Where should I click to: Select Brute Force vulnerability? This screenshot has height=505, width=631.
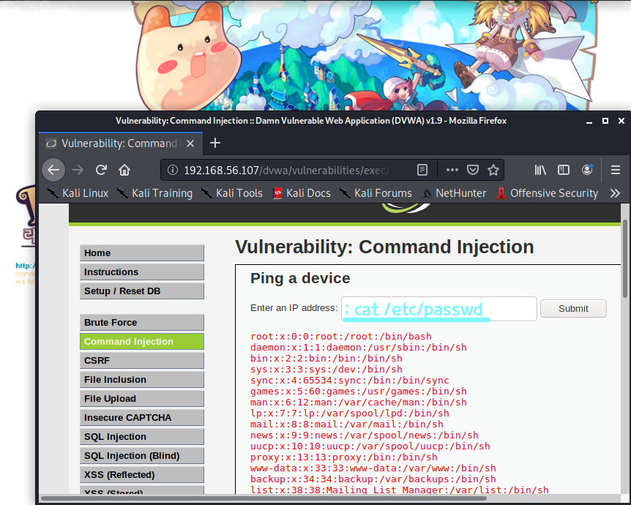tap(142, 323)
